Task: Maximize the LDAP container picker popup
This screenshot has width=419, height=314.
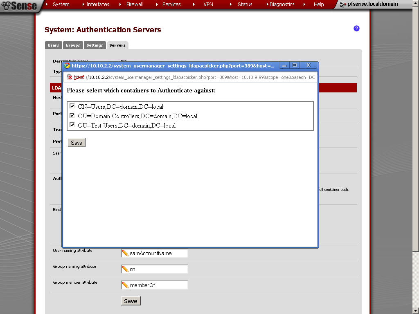Action: pos(295,65)
